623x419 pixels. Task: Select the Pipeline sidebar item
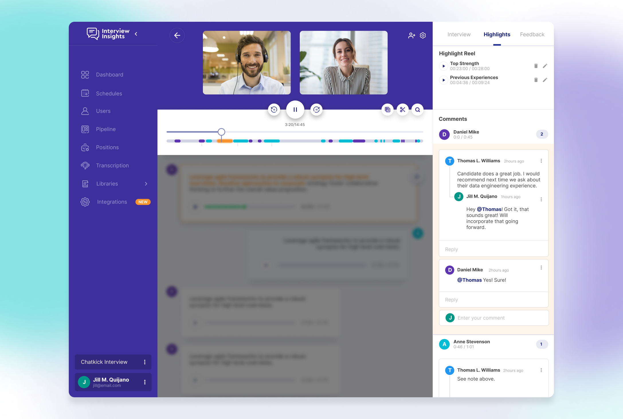(x=106, y=129)
